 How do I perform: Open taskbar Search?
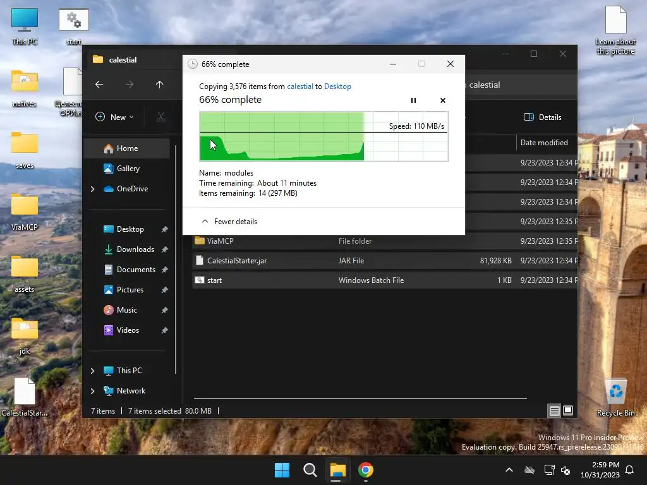pyautogui.click(x=310, y=470)
